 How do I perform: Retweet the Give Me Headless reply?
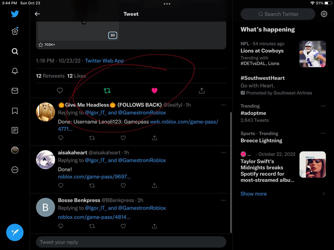point(92,138)
